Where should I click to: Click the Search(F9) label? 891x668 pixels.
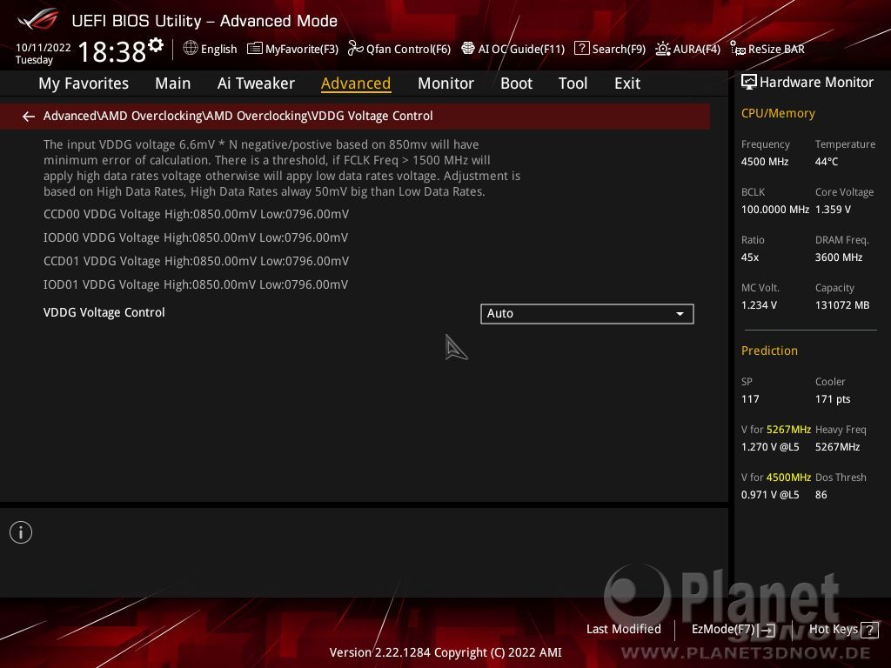tap(619, 49)
